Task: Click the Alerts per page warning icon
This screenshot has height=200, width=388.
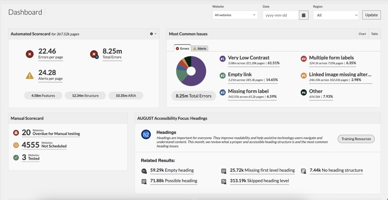Action: (x=30, y=75)
